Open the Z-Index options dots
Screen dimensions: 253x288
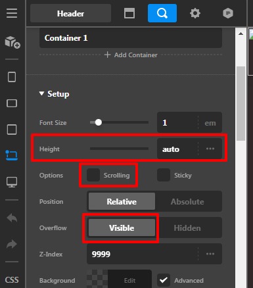210,254
